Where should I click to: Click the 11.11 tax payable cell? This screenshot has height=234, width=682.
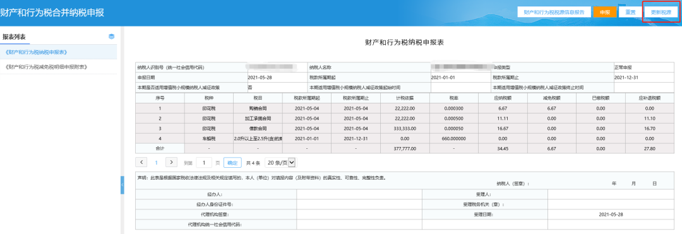tap(503, 118)
